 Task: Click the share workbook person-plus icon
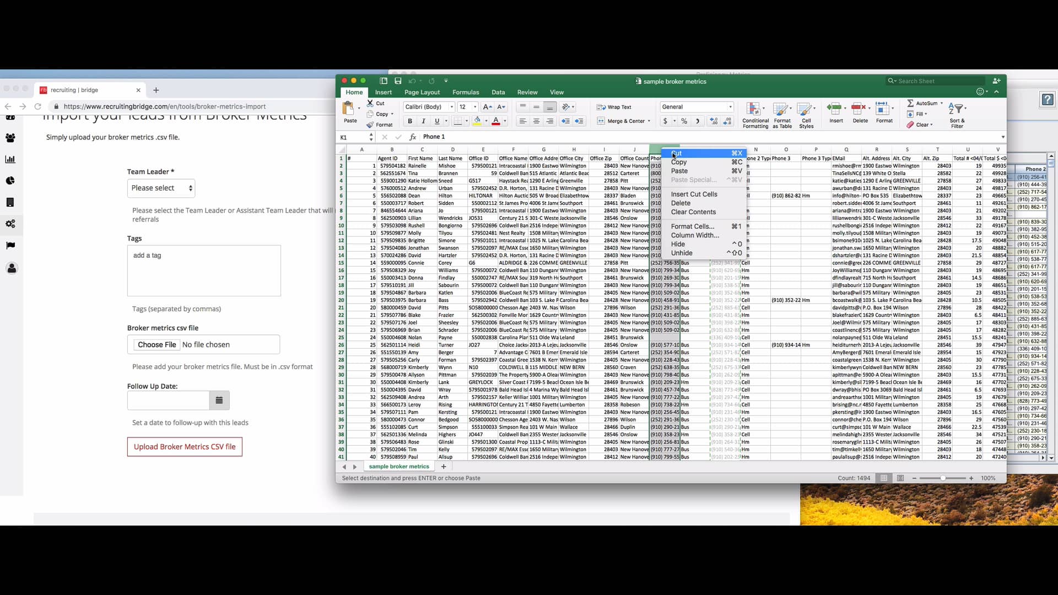pos(996,81)
